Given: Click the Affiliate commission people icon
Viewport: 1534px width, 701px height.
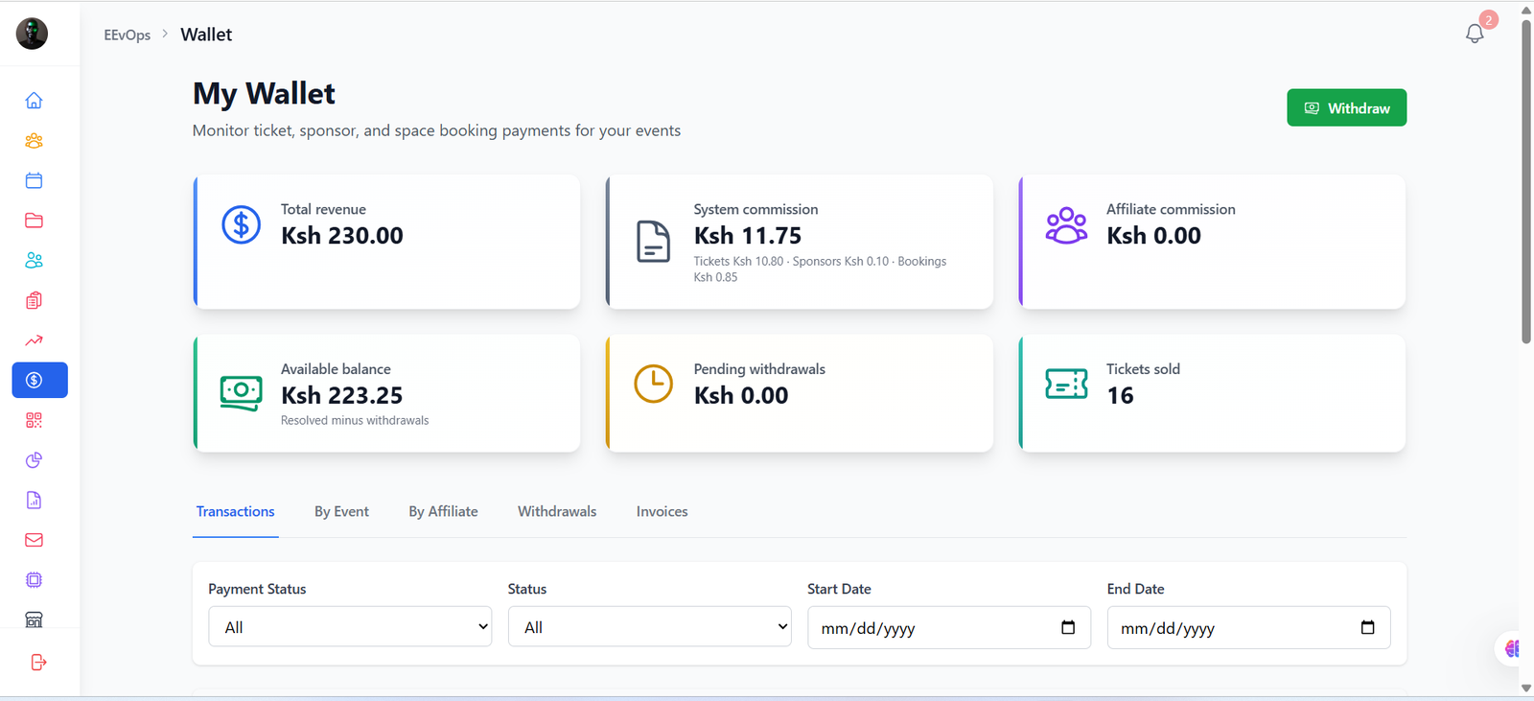Looking at the screenshot, I should pos(1066,225).
